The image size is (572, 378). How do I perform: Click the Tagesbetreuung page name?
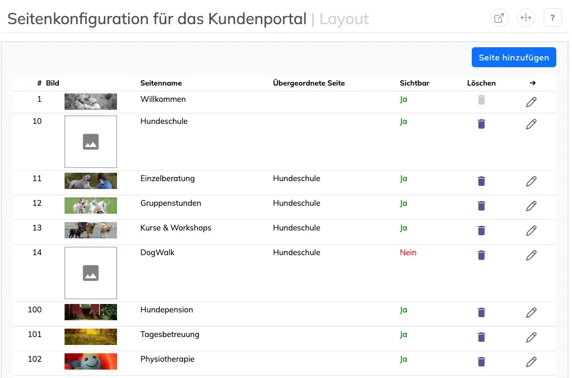click(170, 334)
